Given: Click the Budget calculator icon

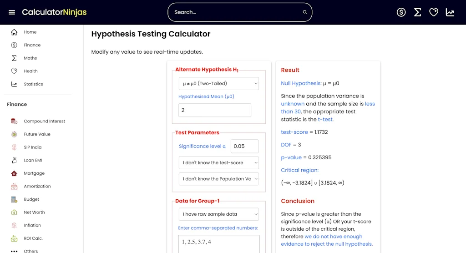Looking at the screenshot, I should click(14, 199).
